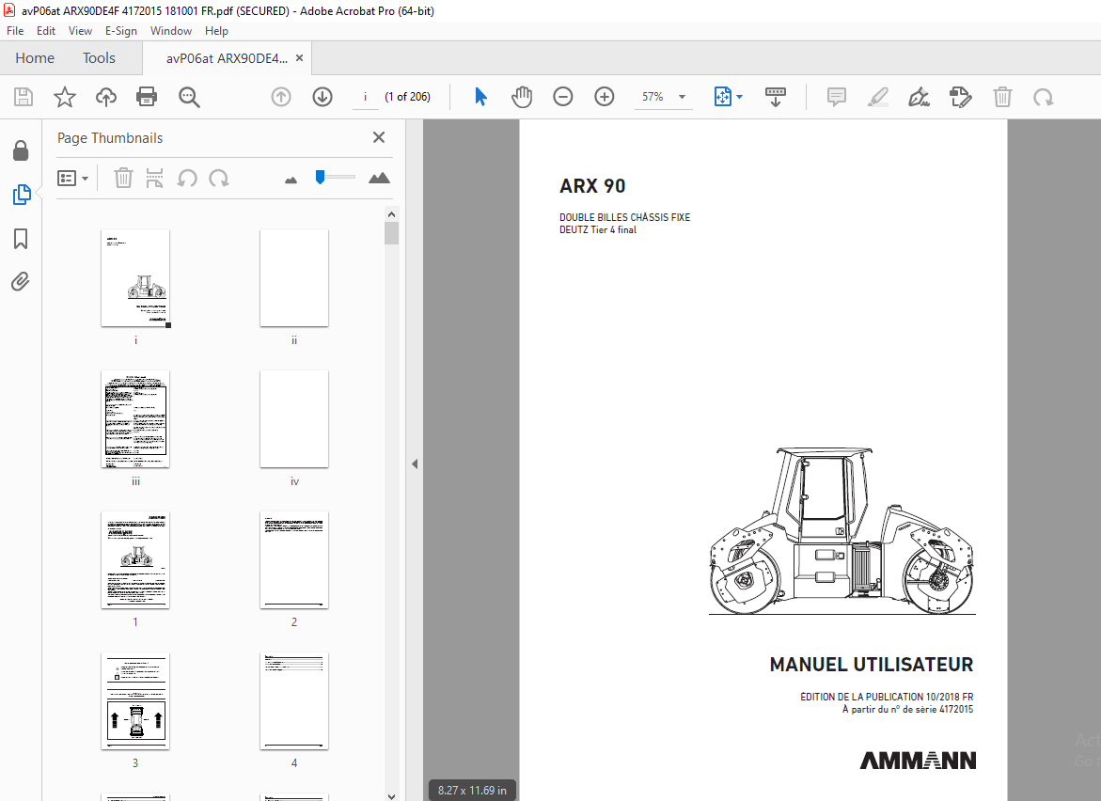This screenshot has height=801, width=1101.
Task: Rotate pages counterclockwise in thumbnails panel
Action: point(187,179)
